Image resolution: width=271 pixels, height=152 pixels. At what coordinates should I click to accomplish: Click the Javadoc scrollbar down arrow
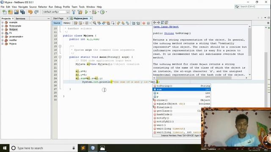[x=249, y=75]
